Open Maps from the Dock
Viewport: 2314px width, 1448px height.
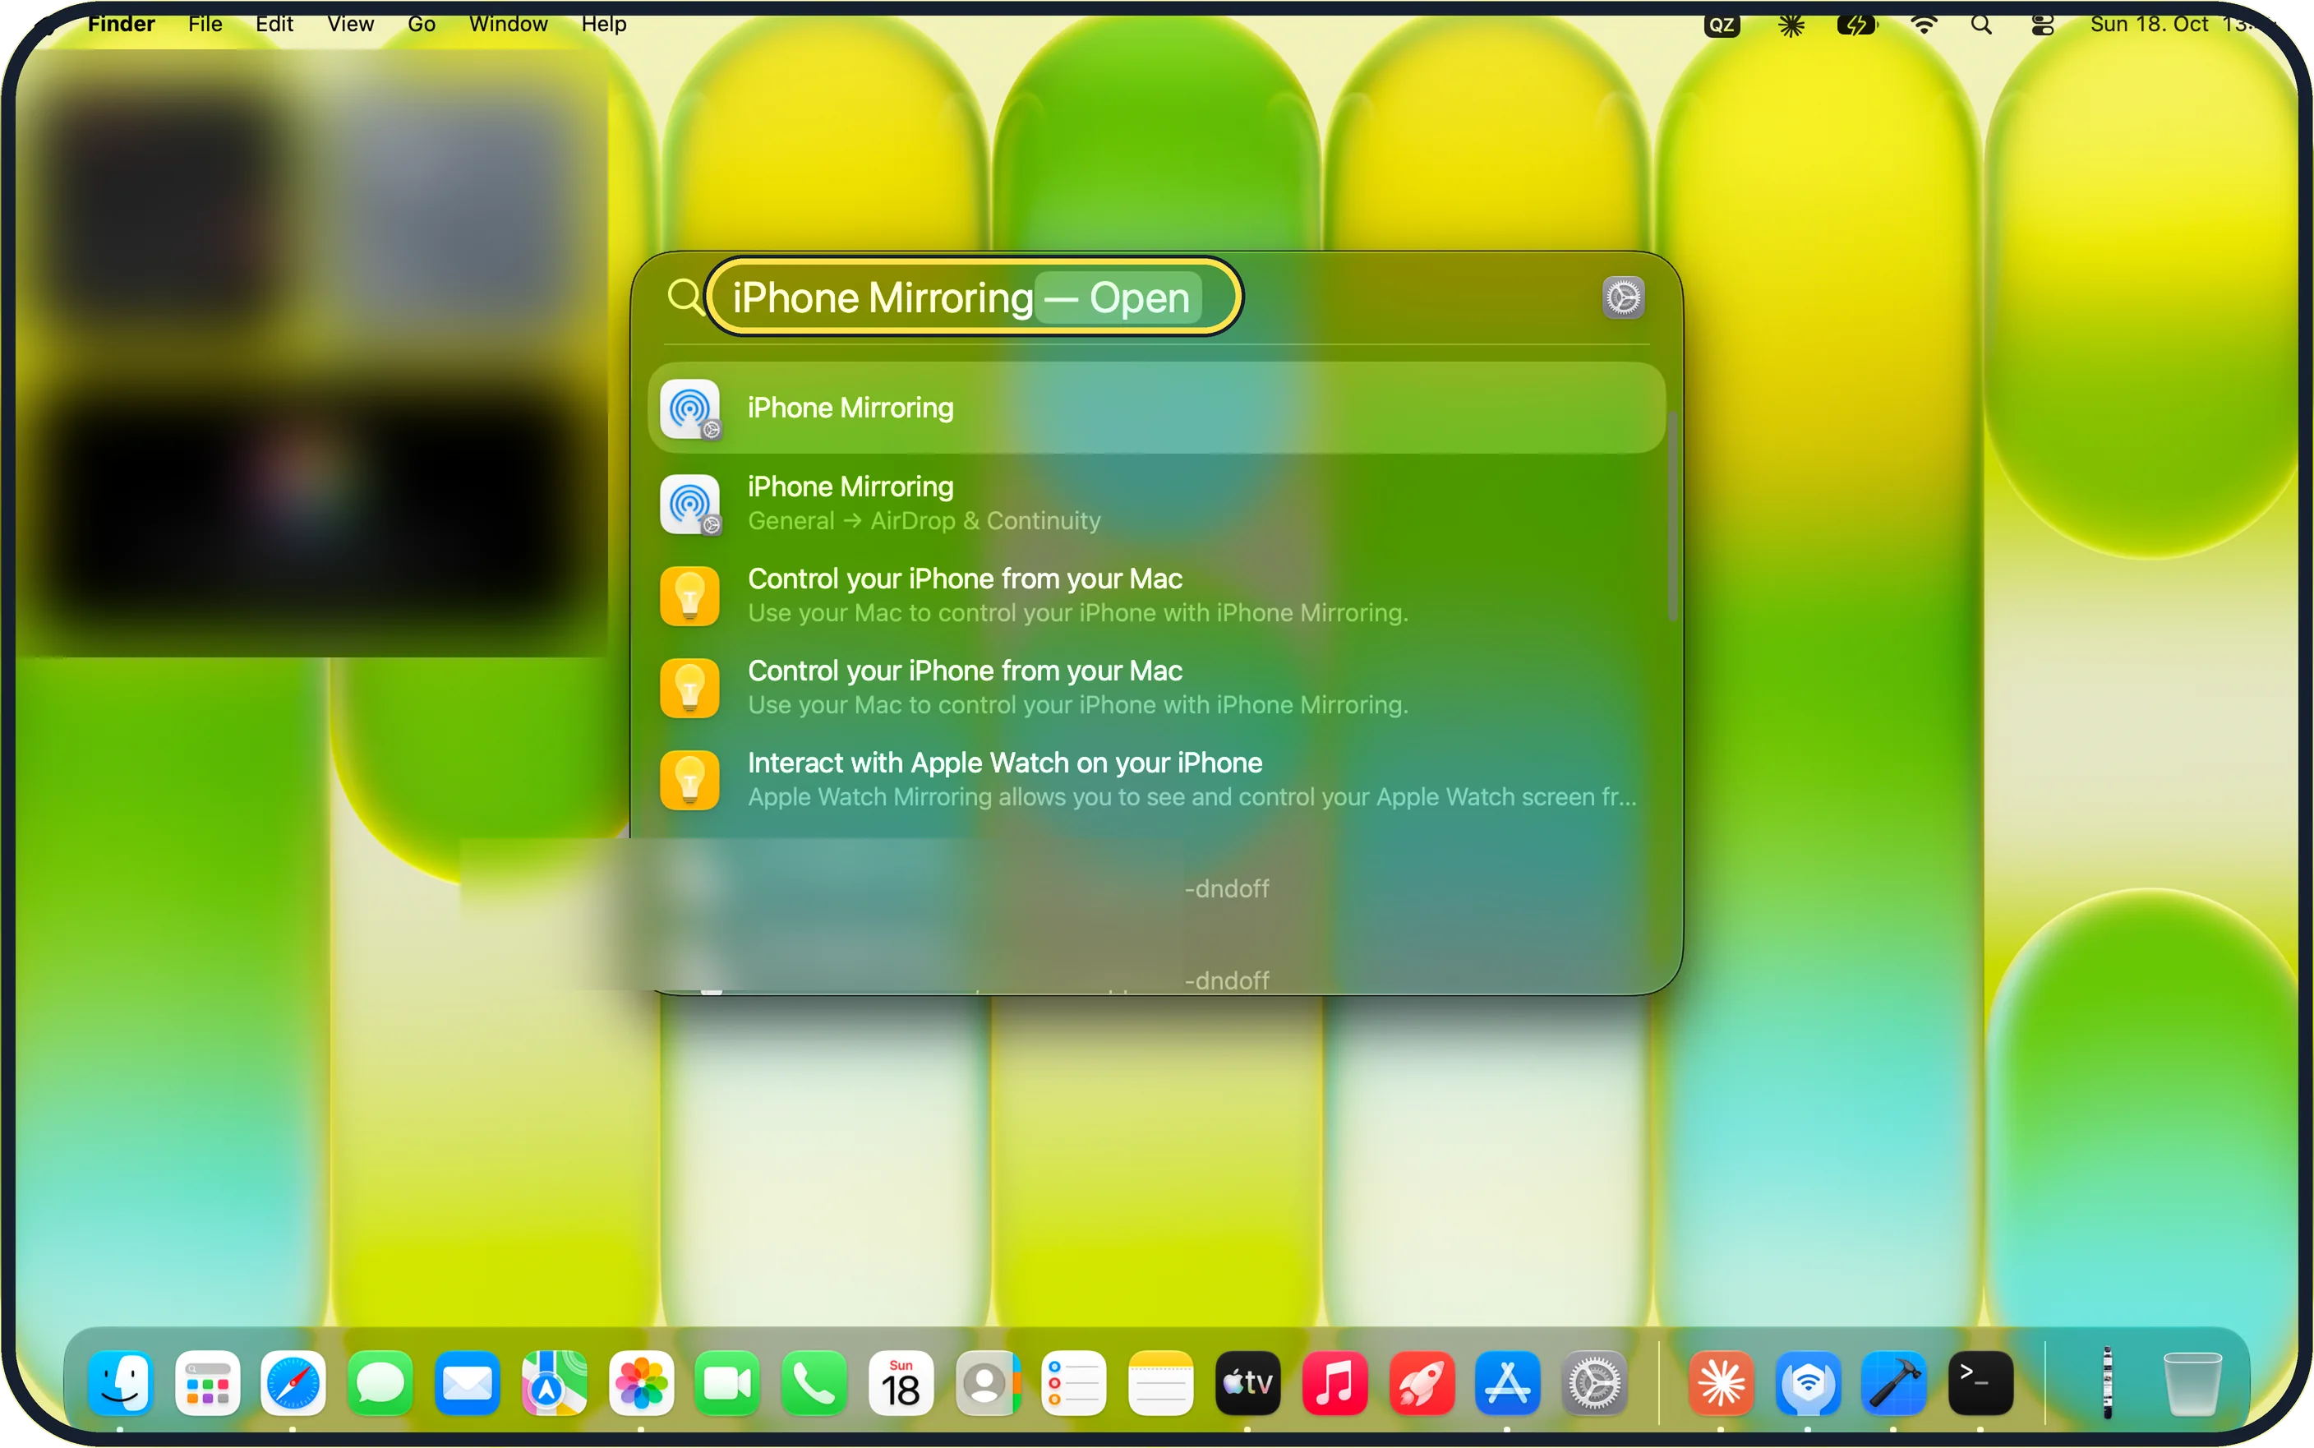pyautogui.click(x=553, y=1383)
